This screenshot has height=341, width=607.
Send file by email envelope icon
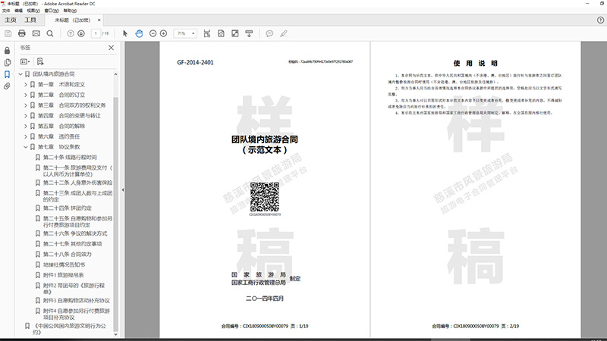coord(36,33)
